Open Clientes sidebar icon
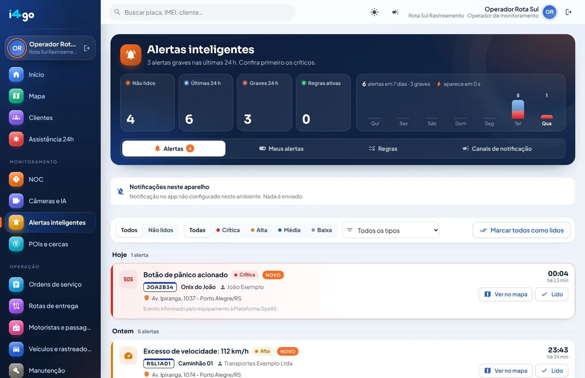The height and width of the screenshot is (378, 585). click(16, 118)
